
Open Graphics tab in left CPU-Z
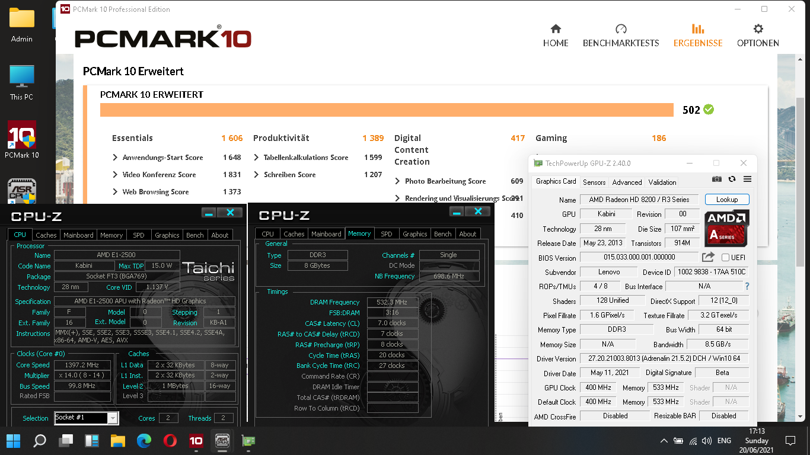tap(167, 235)
